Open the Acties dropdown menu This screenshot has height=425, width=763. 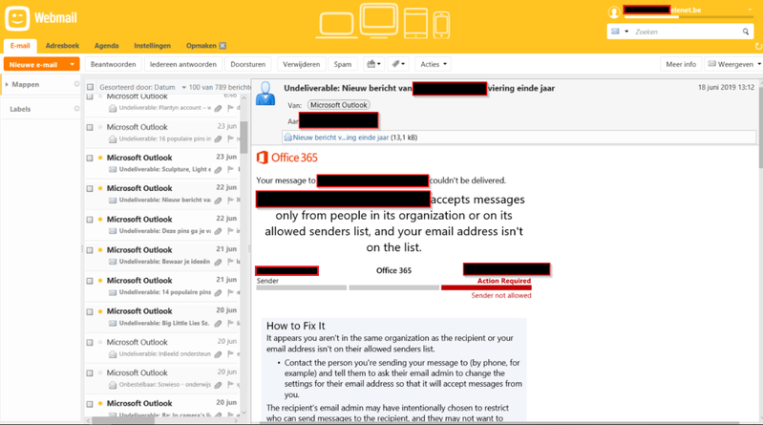[434, 64]
